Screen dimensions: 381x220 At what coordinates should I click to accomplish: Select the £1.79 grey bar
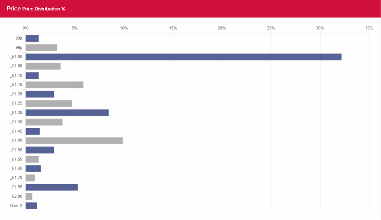point(30,178)
